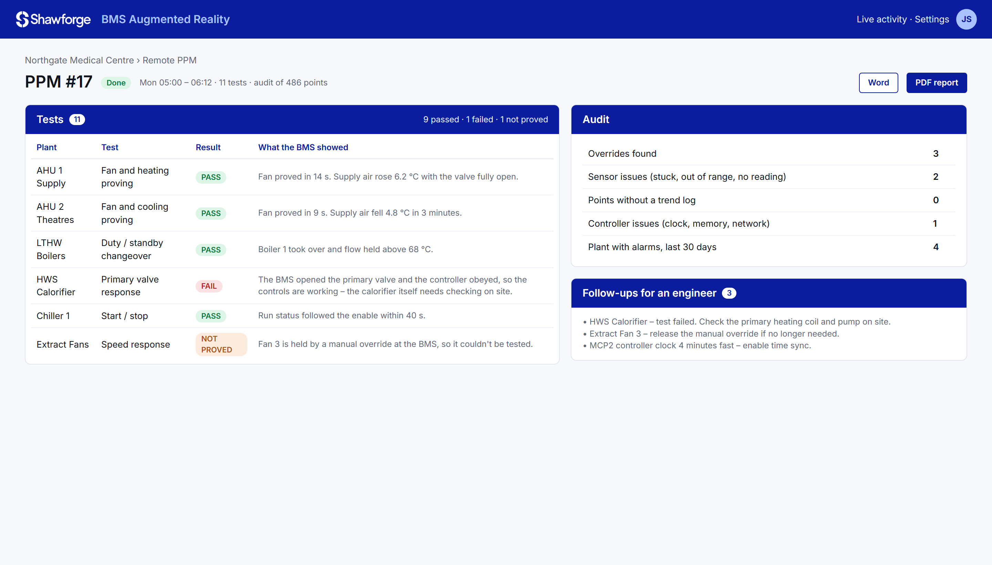Click the Audit panel header

click(x=768, y=120)
